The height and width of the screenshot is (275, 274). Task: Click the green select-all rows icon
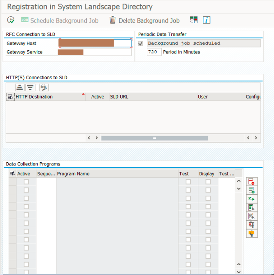coord(252,208)
